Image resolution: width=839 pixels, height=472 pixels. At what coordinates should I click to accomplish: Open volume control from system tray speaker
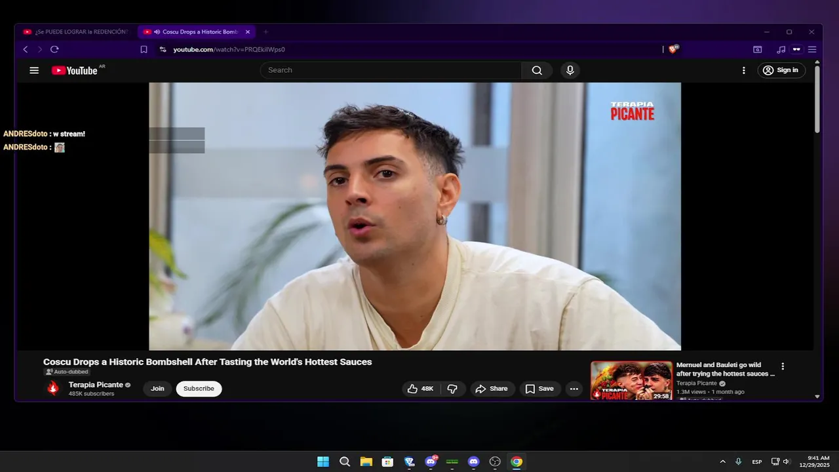(x=787, y=462)
